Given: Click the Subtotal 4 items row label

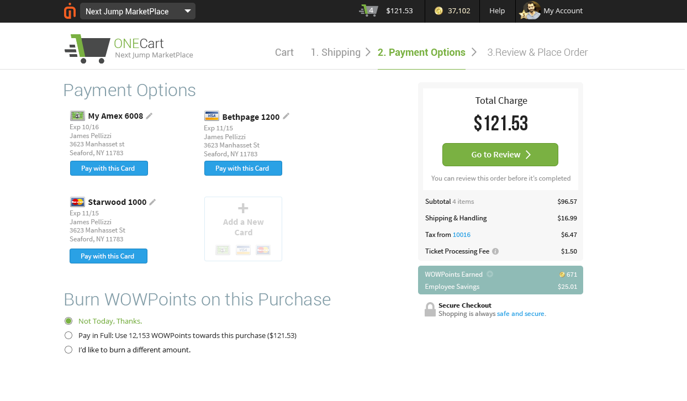Looking at the screenshot, I should pos(450,202).
